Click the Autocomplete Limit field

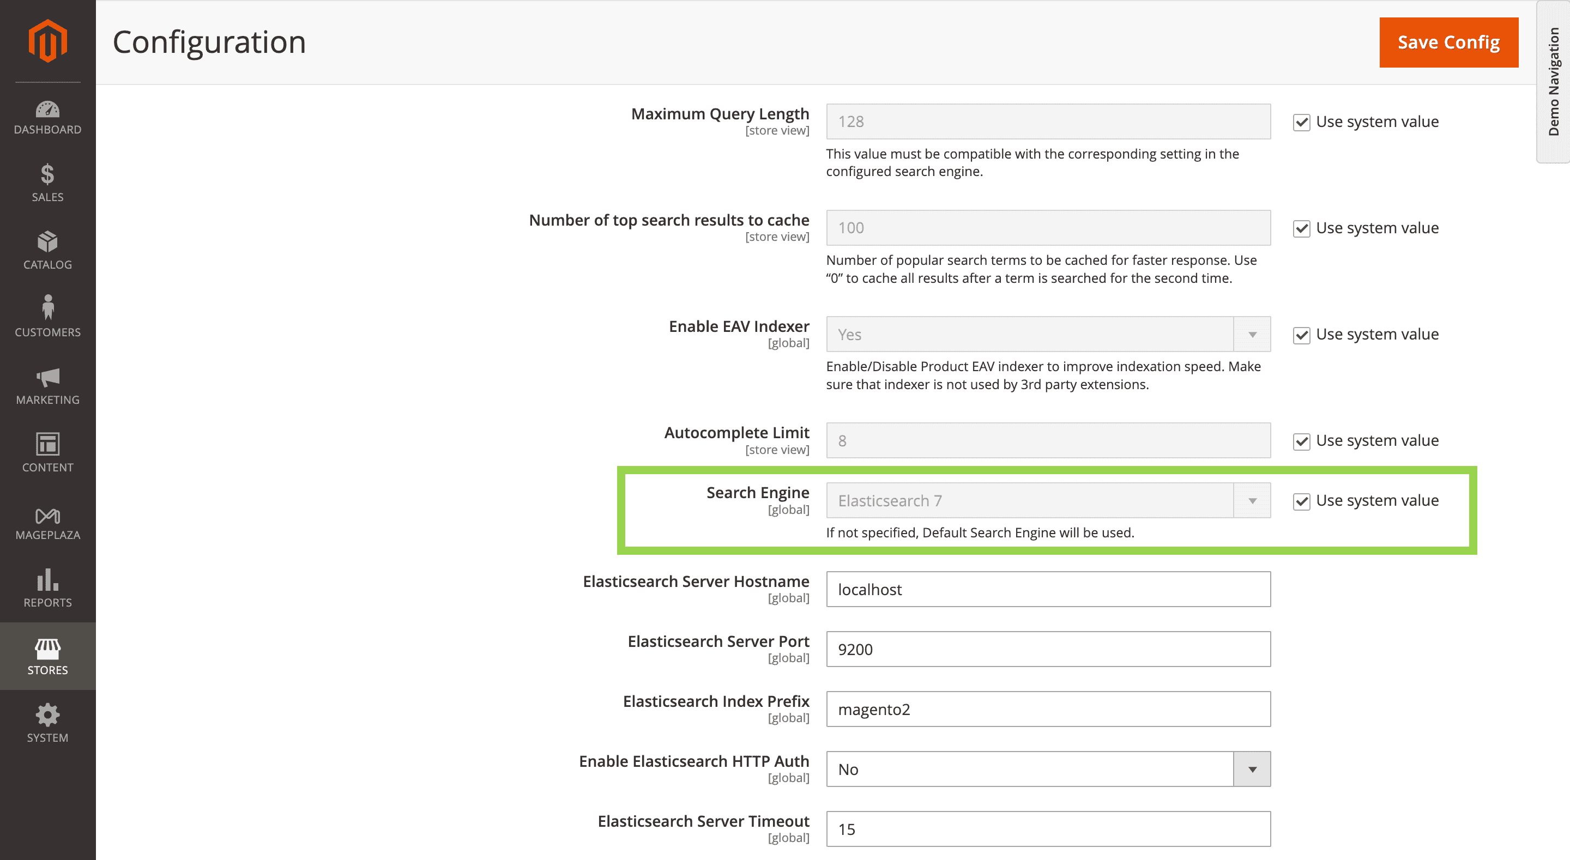[x=1048, y=440]
